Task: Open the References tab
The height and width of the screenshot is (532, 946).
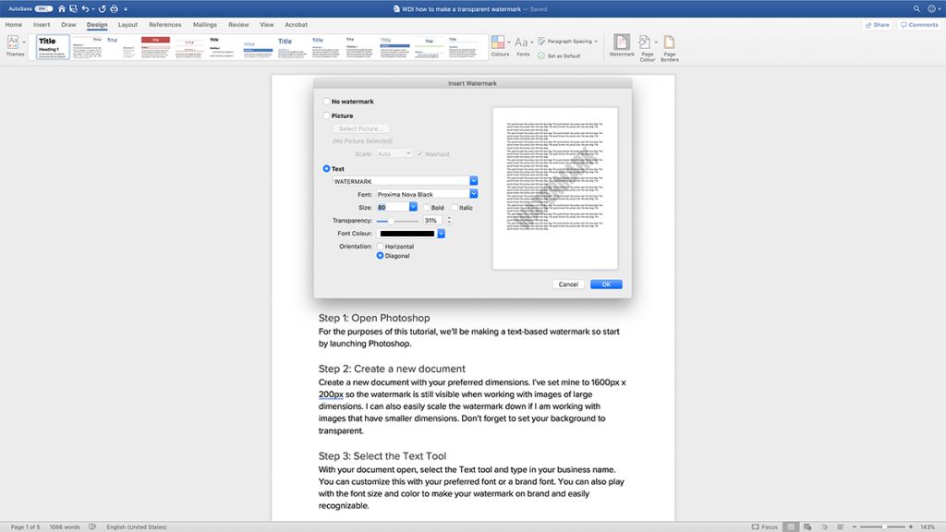Action: (165, 25)
